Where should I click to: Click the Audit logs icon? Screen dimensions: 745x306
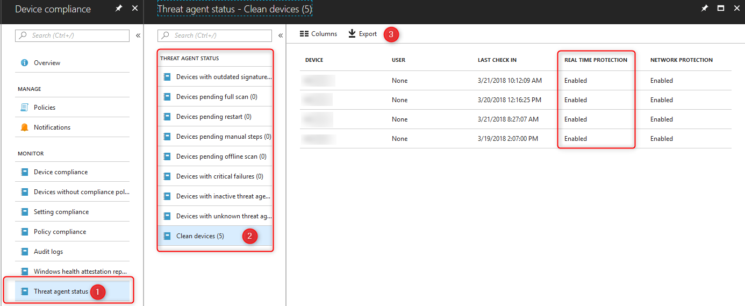click(24, 252)
